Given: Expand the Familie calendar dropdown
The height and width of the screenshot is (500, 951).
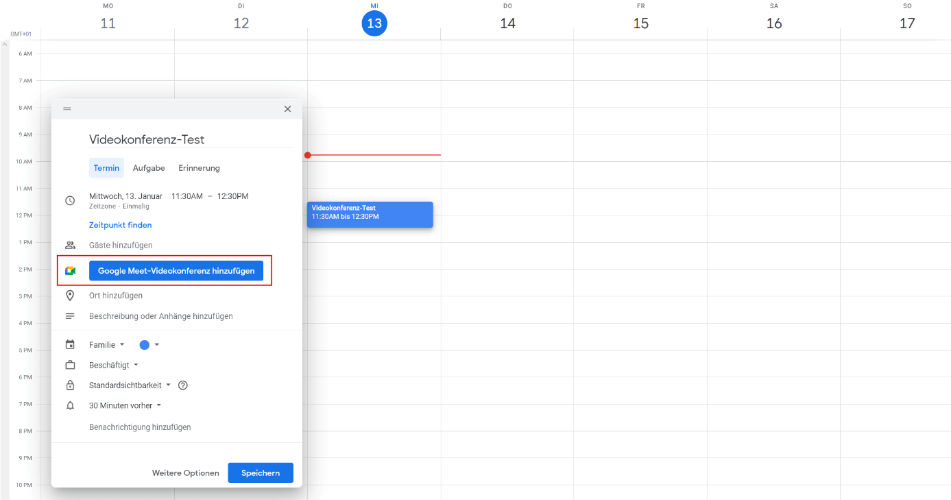Looking at the screenshot, I should pos(107,345).
